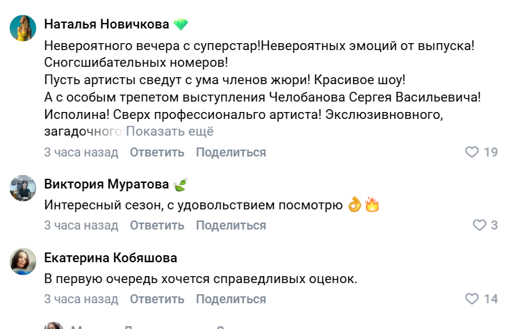The width and height of the screenshot is (513, 329).
Task: Click the timestamp on Екатерина Кобяшова's comment
Action: click(81, 299)
